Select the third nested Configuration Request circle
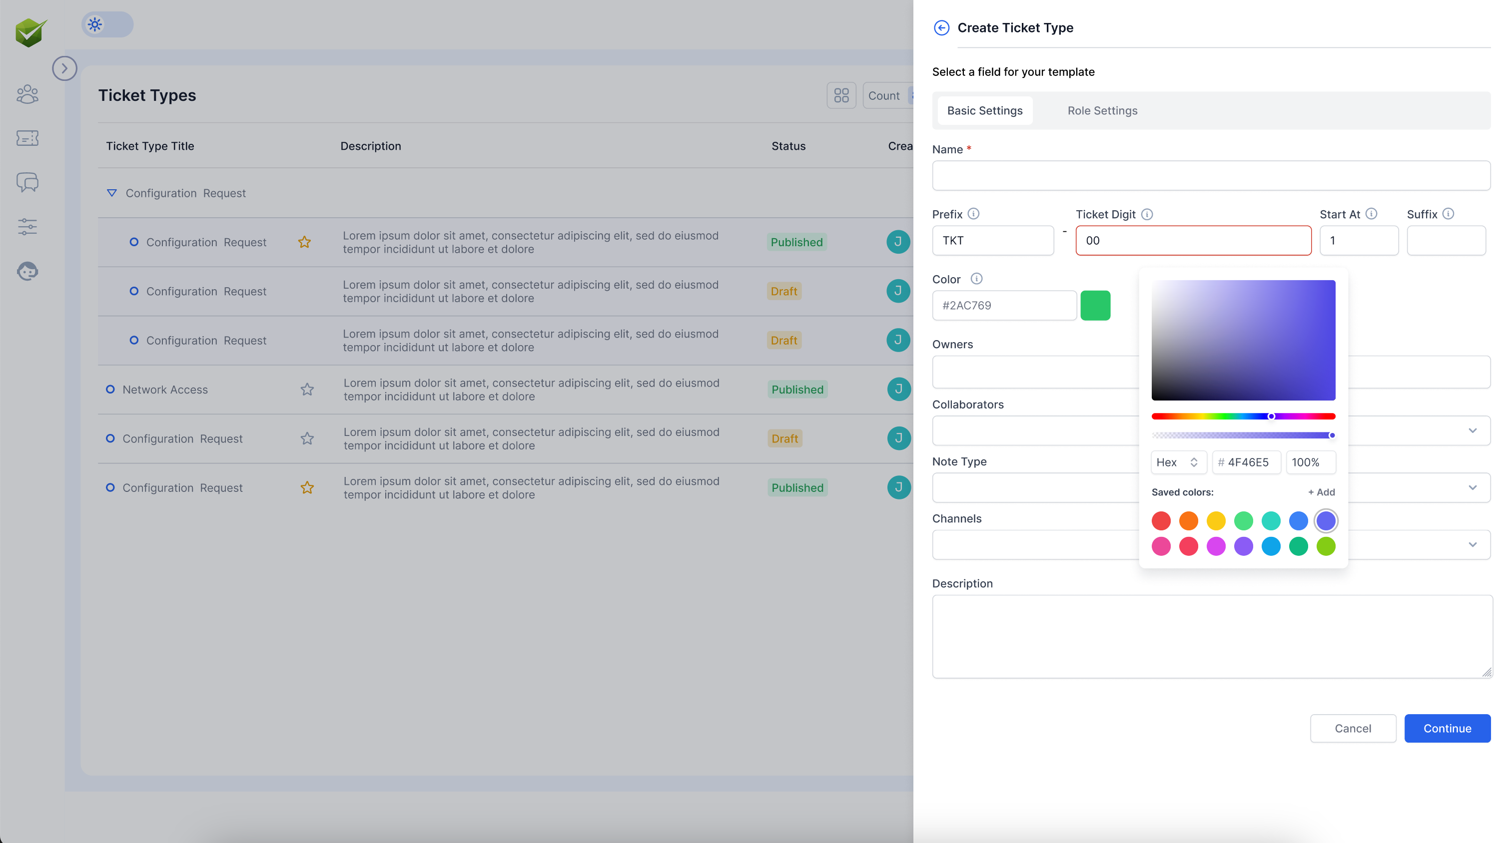 coord(134,340)
